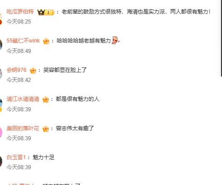The width and height of the screenshot is (222, 185).
Task: Go to 美丽的落叶花's profile
Action: click(x=23, y=128)
